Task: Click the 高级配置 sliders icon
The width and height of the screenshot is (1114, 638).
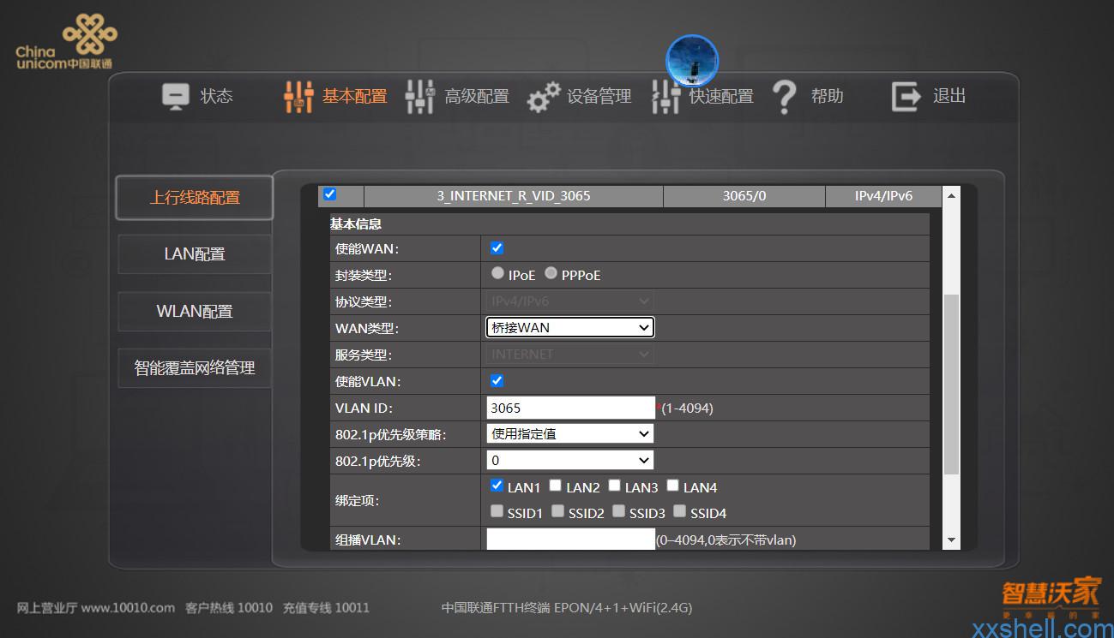Action: tap(419, 97)
